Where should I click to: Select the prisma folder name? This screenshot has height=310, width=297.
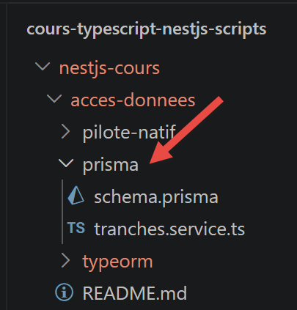coord(111,165)
